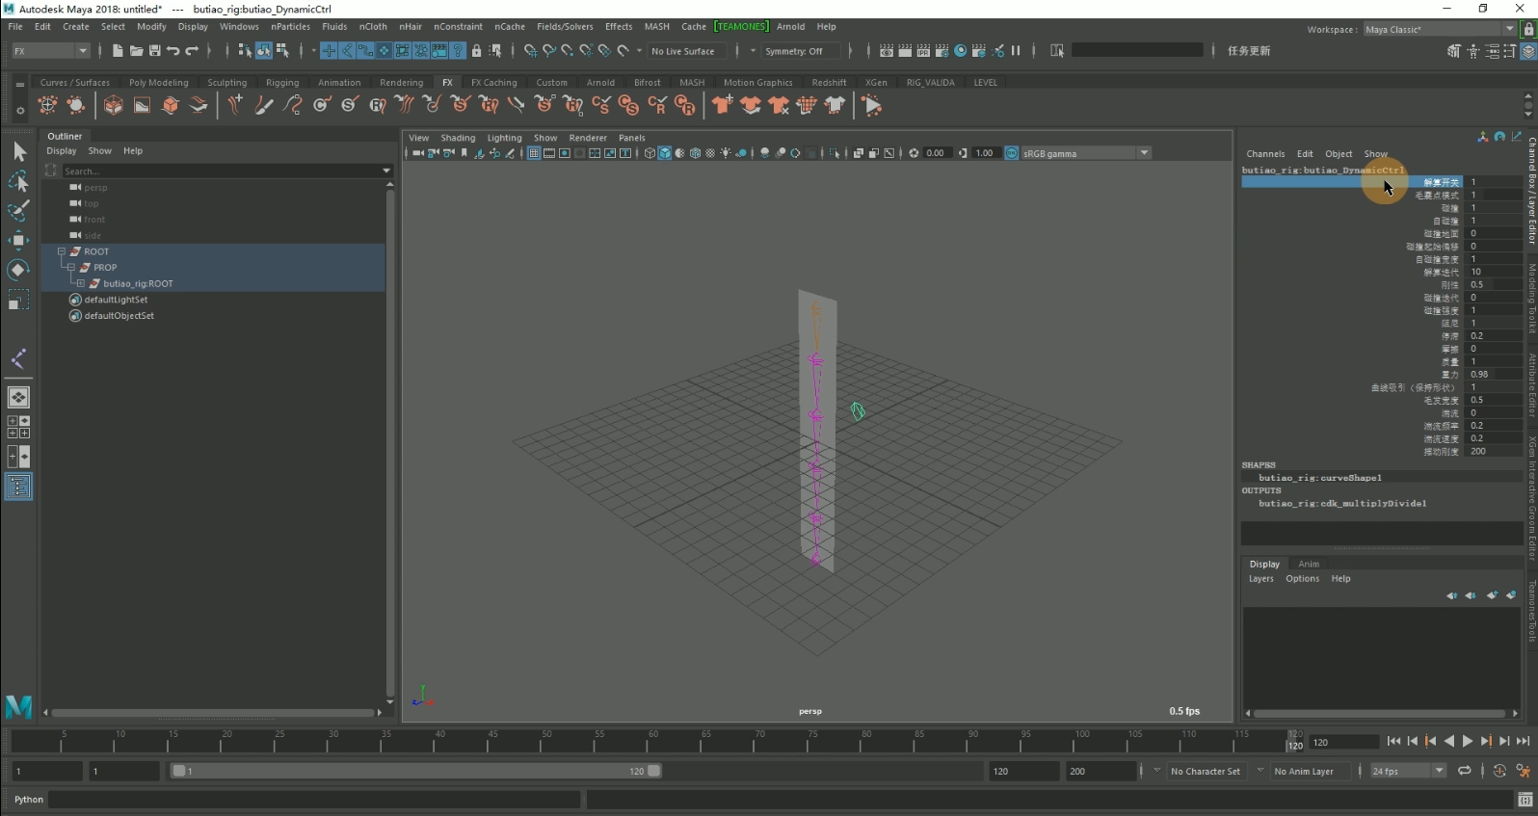The height and width of the screenshot is (816, 1538).
Task: Open the Channels menu in Channel Box
Action: point(1265,154)
